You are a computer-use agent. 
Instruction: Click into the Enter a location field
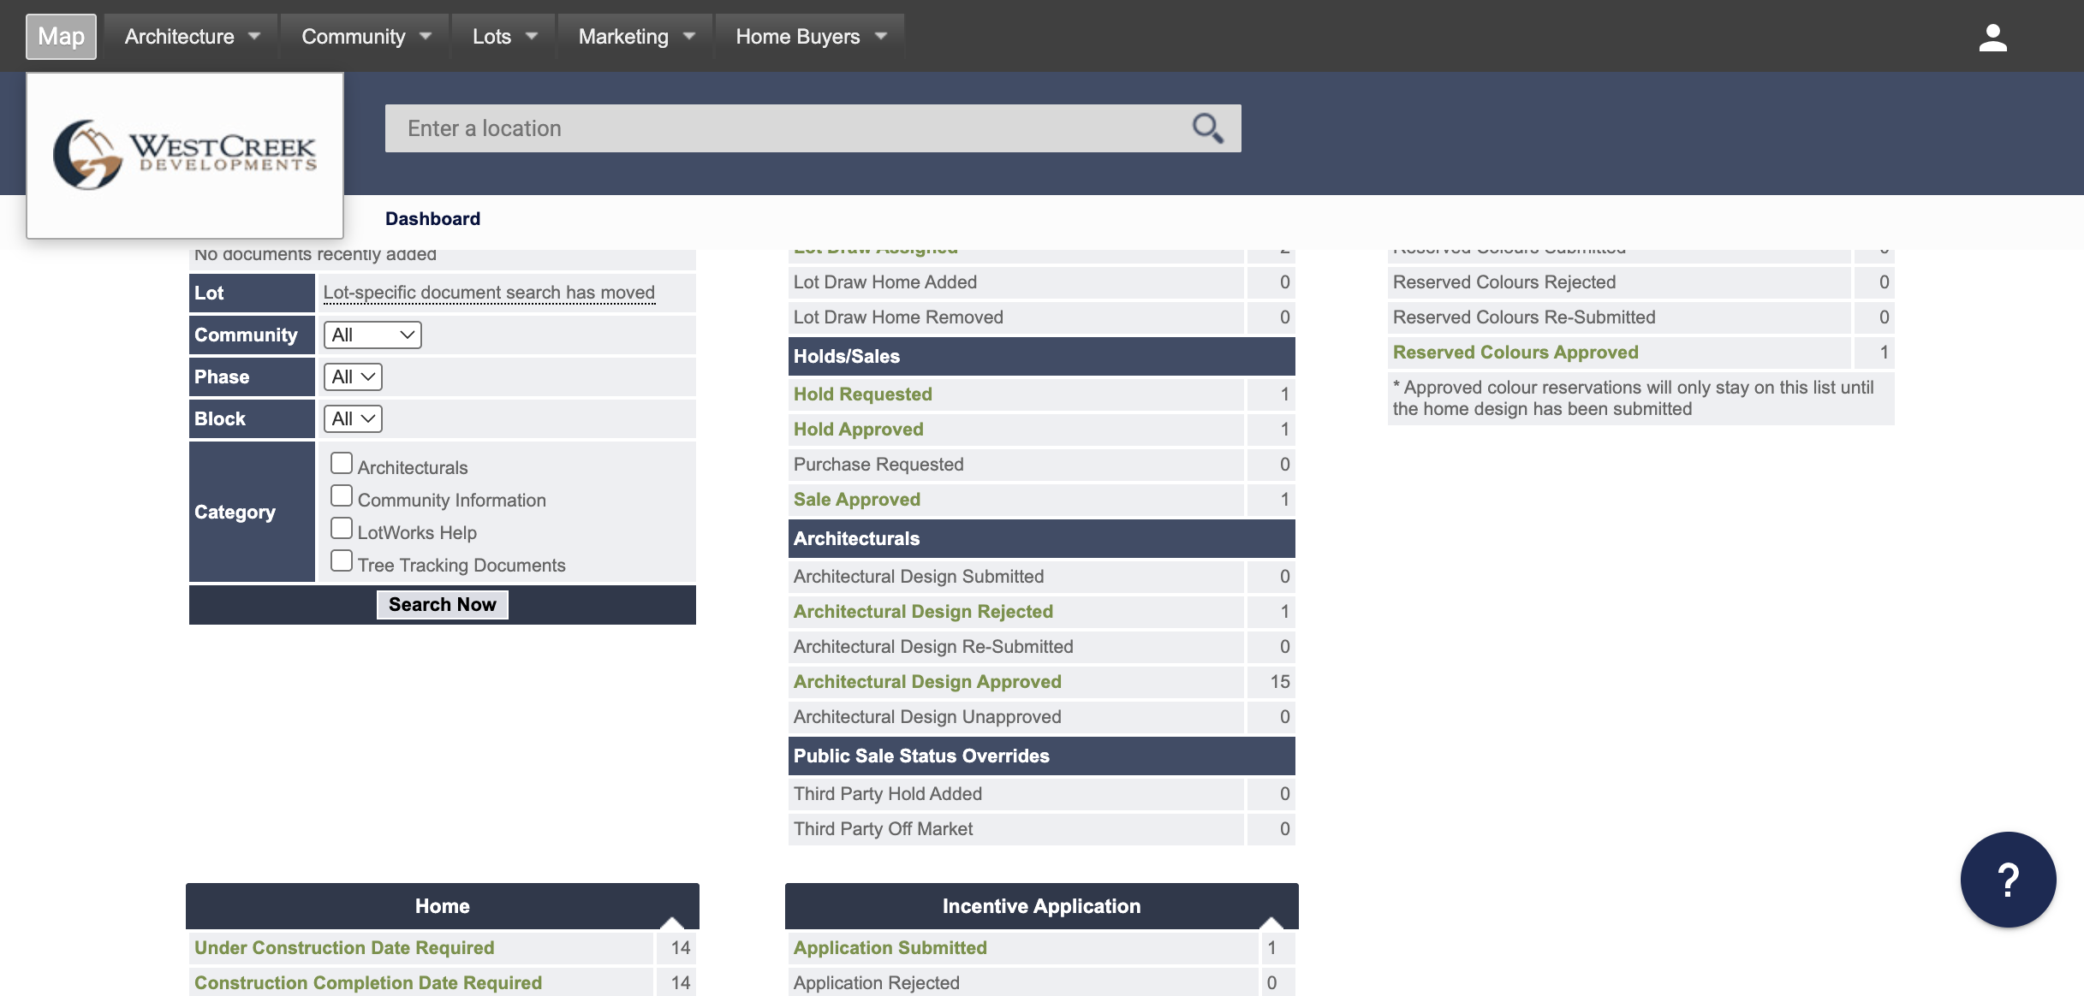pyautogui.click(x=788, y=128)
